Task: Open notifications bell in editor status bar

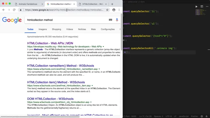Action: (206, 116)
